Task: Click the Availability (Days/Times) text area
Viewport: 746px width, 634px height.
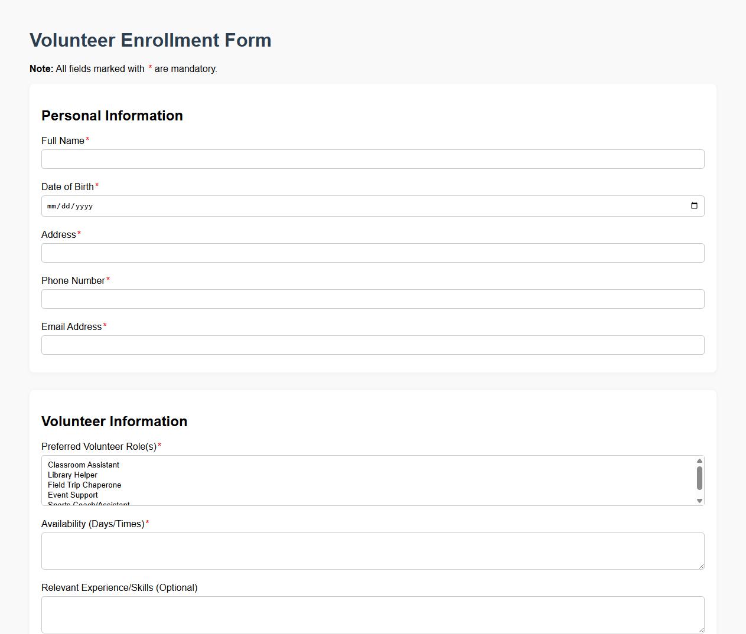Action: (x=372, y=550)
